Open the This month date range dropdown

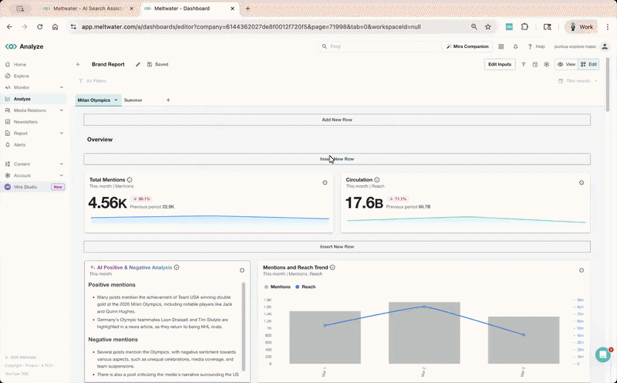point(578,81)
